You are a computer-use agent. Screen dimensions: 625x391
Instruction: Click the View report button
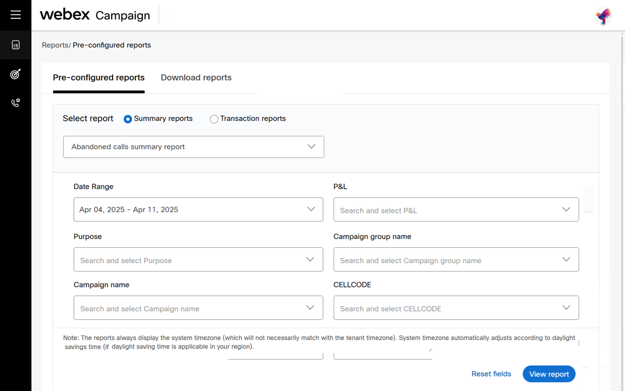point(549,374)
